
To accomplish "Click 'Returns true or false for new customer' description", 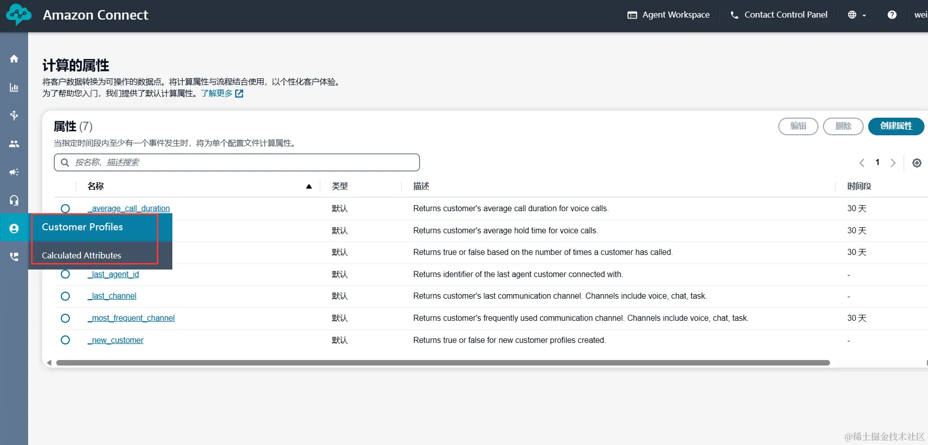I will 509,340.
